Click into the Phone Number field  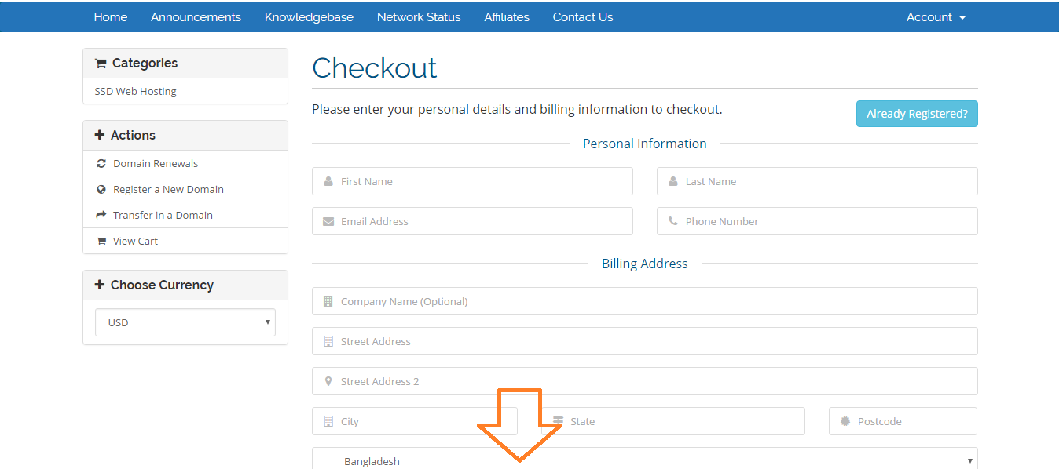click(x=817, y=221)
